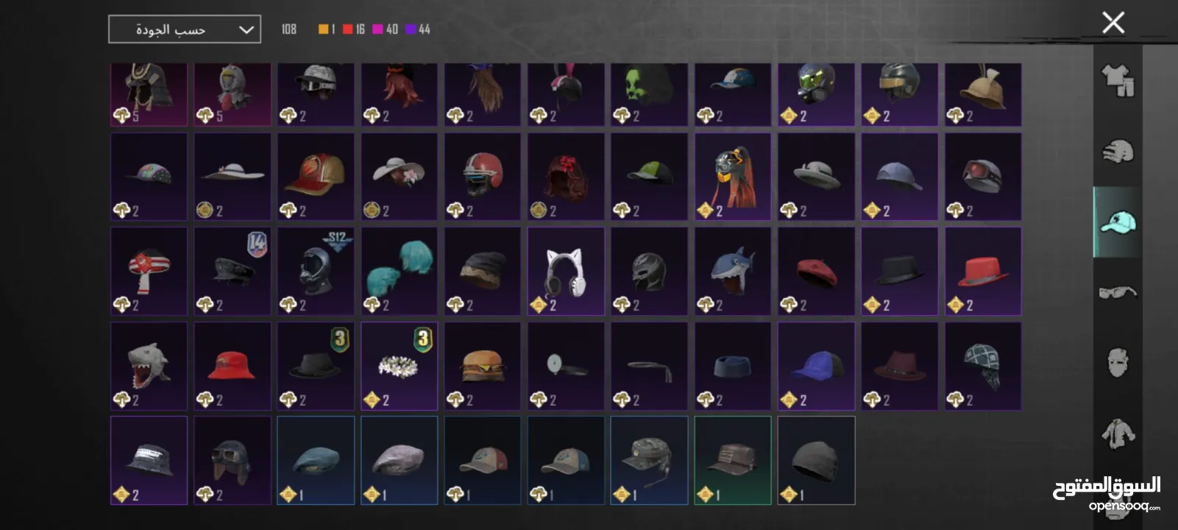Select the face mask category icon
Viewport: 1178px width, 530px height.
(1117, 362)
